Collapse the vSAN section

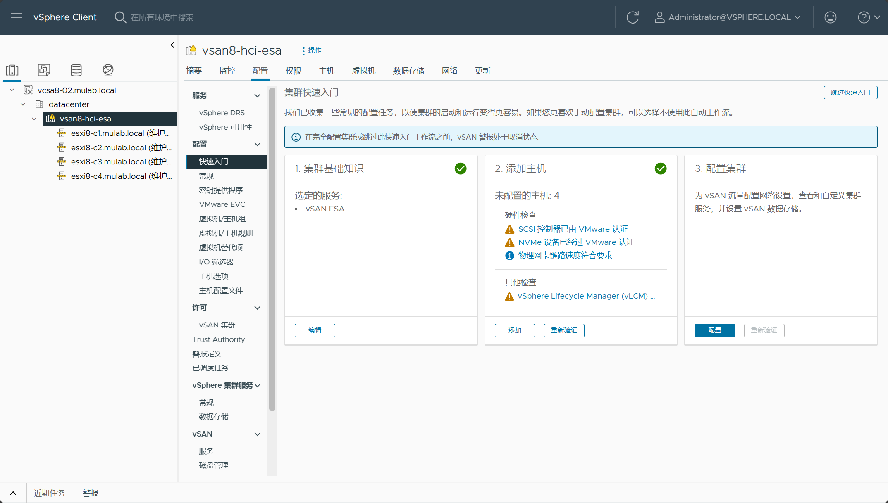(258, 434)
